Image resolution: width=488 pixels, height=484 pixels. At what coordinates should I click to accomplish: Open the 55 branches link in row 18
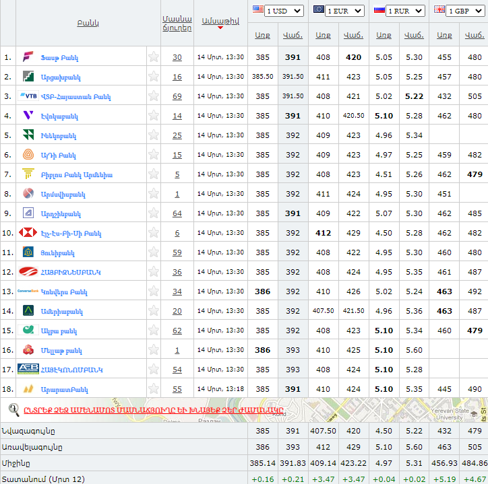pos(177,389)
